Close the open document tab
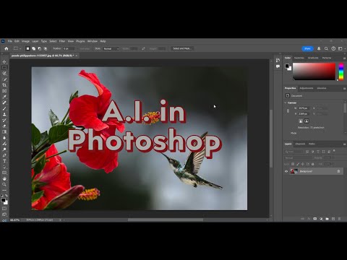The height and width of the screenshot is (260, 347). (x=77, y=56)
